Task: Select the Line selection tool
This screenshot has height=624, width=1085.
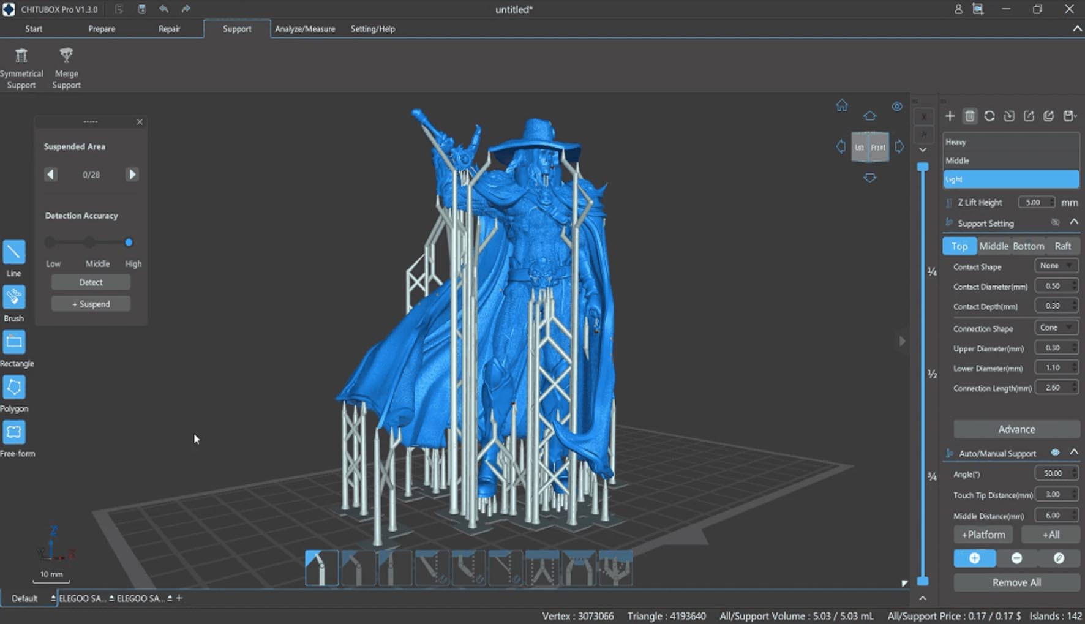Action: click(x=14, y=252)
